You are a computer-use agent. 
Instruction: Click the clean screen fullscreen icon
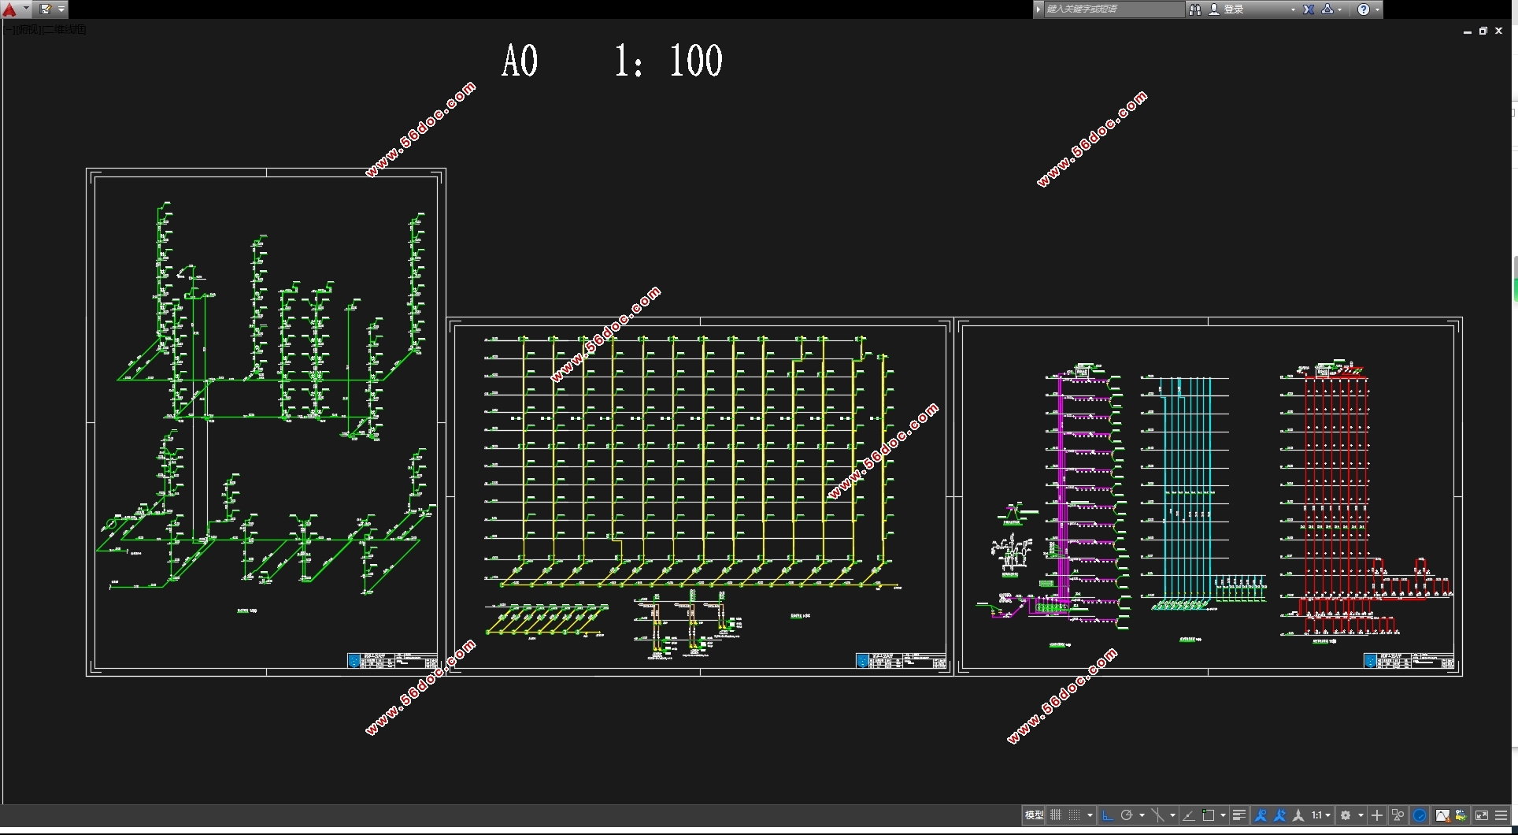(x=1482, y=815)
